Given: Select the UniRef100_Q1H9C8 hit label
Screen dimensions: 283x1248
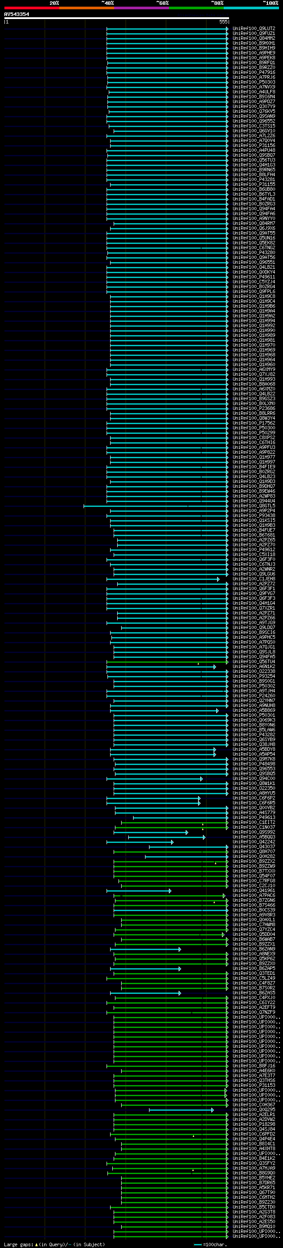Looking at the screenshot, I should (x=254, y=297).
